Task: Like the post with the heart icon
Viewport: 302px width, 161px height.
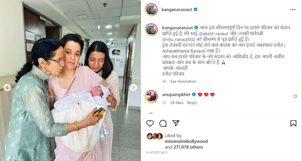Action: coord(150,123)
